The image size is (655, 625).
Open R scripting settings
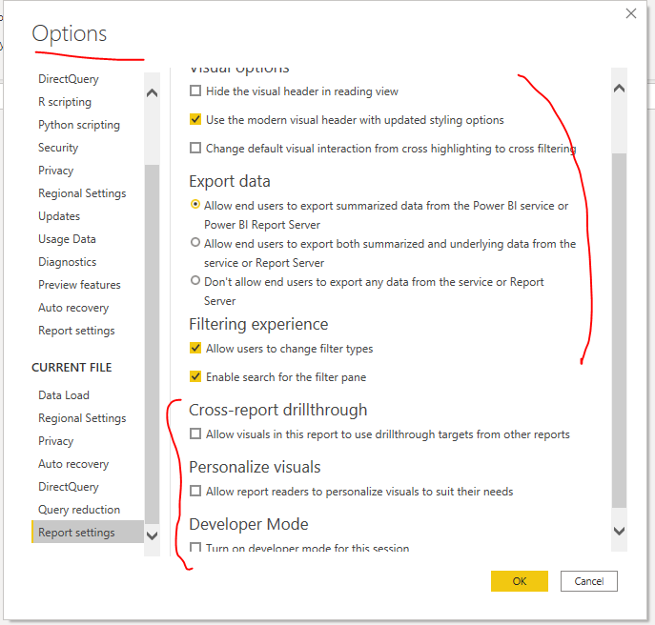[x=65, y=102]
